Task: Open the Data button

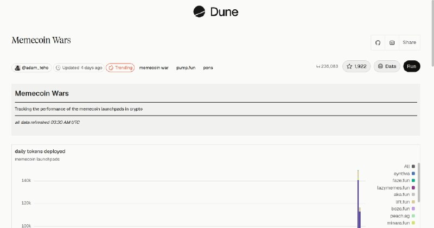Action: (387, 66)
